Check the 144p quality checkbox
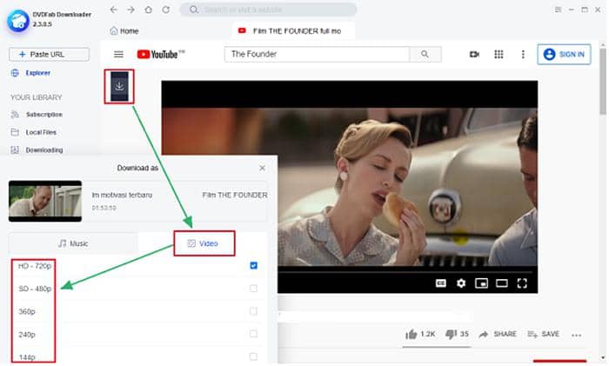The height and width of the screenshot is (366, 609). [254, 356]
